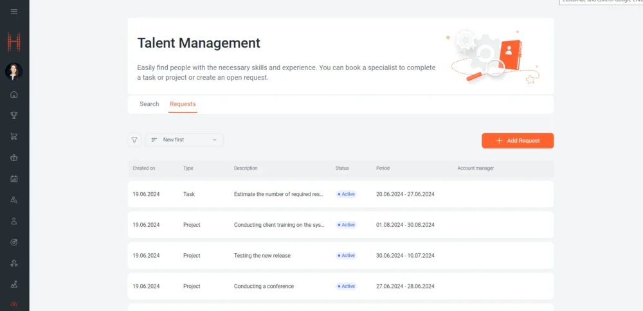Click Active status of client training project
Image resolution: width=643 pixels, height=311 pixels.
[x=347, y=225]
